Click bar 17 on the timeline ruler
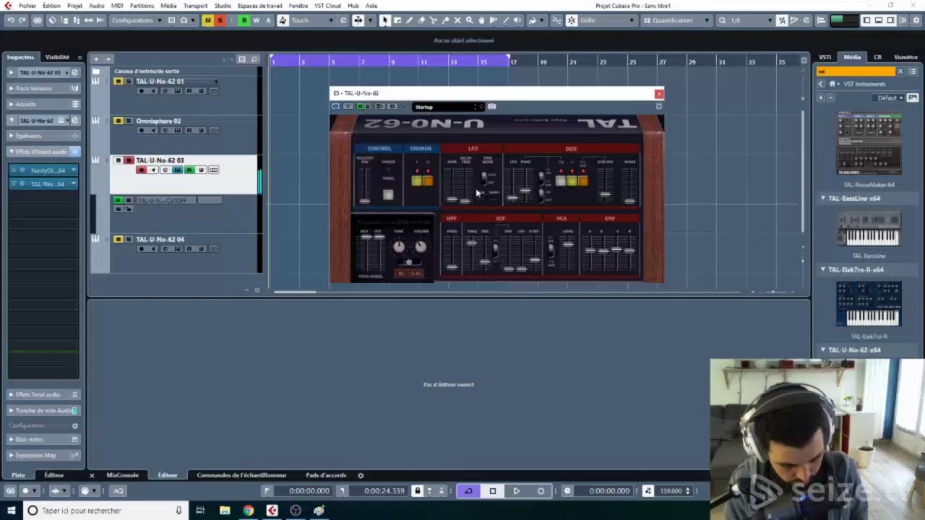This screenshot has height=520, width=925. 514,62
